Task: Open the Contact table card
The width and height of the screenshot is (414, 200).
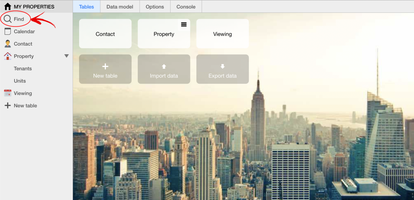Action: [x=105, y=34]
